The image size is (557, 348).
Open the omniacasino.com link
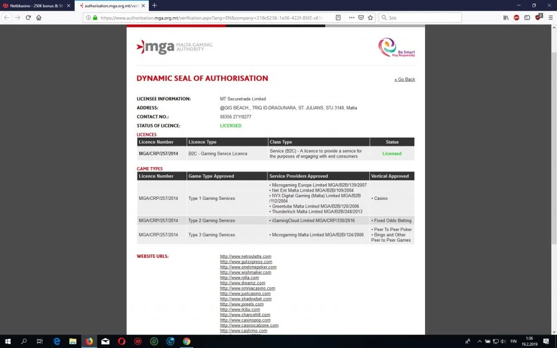pos(248,288)
